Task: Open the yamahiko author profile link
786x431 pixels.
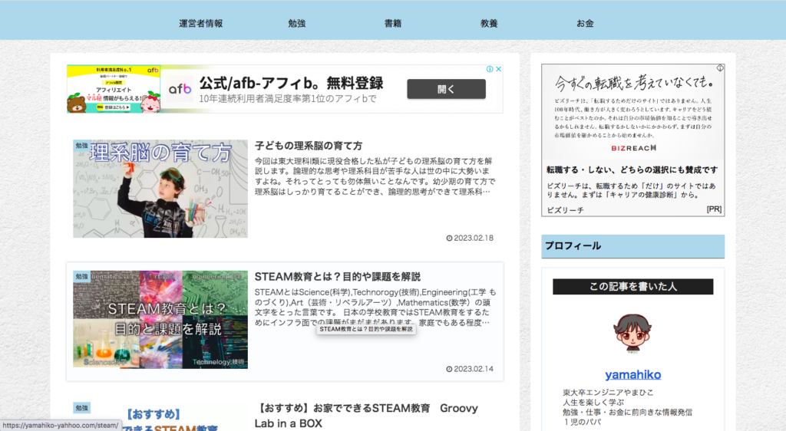Action: [x=632, y=375]
